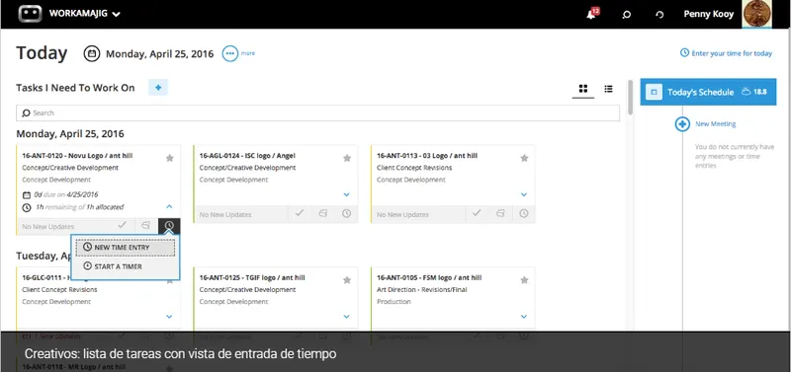Screen dimensions: 791x372
Task: Open the 16-ANT-0125 - TGIF logo title
Action: [x=252, y=277]
